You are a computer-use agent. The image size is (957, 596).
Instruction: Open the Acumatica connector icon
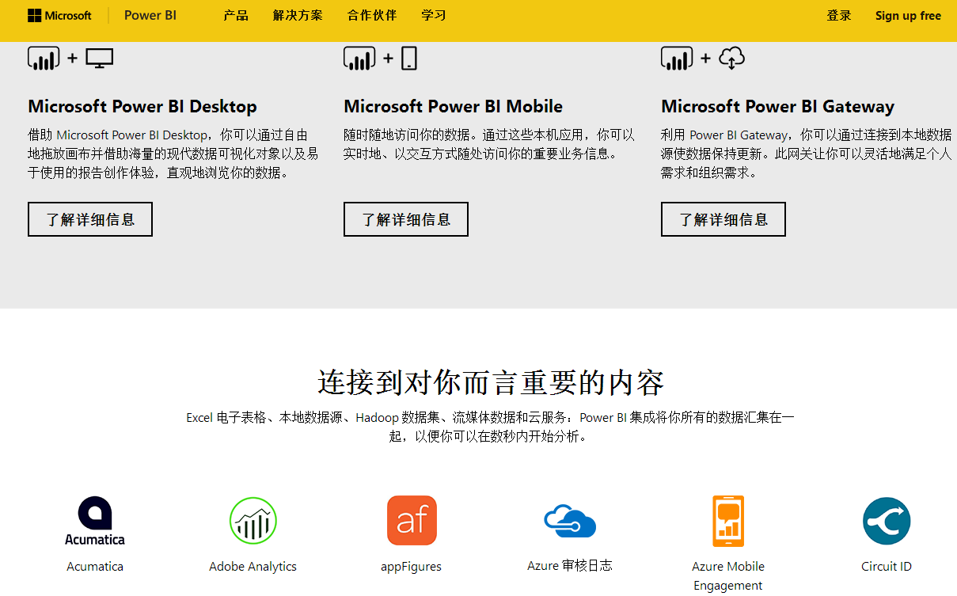point(95,521)
